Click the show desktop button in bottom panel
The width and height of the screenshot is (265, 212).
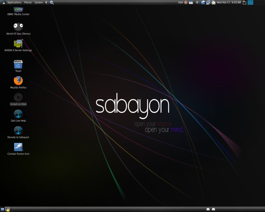click(x=2, y=209)
